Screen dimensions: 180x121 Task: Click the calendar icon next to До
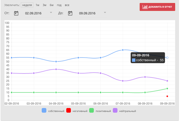[70, 13]
